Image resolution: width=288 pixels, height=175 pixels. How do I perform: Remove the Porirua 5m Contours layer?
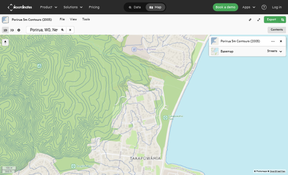(x=281, y=41)
